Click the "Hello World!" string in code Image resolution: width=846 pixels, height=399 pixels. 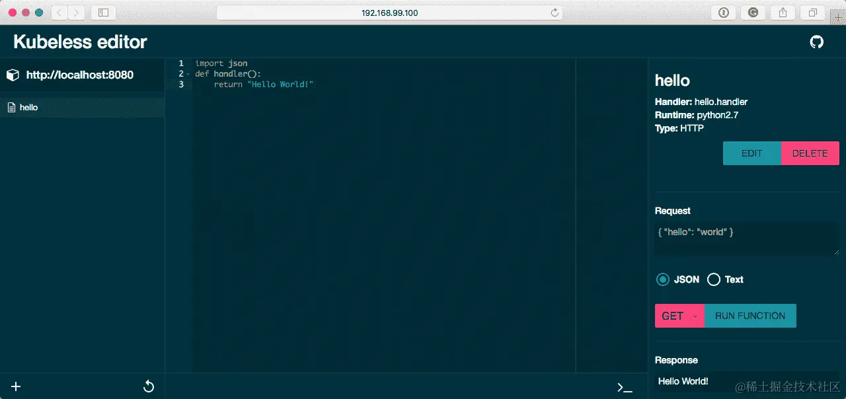tap(280, 85)
